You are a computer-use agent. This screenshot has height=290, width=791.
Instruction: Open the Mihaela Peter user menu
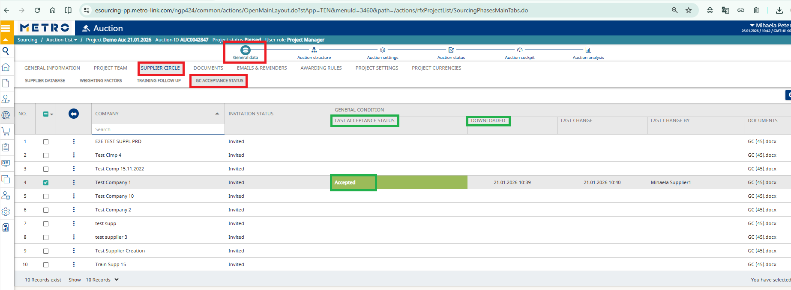point(770,25)
